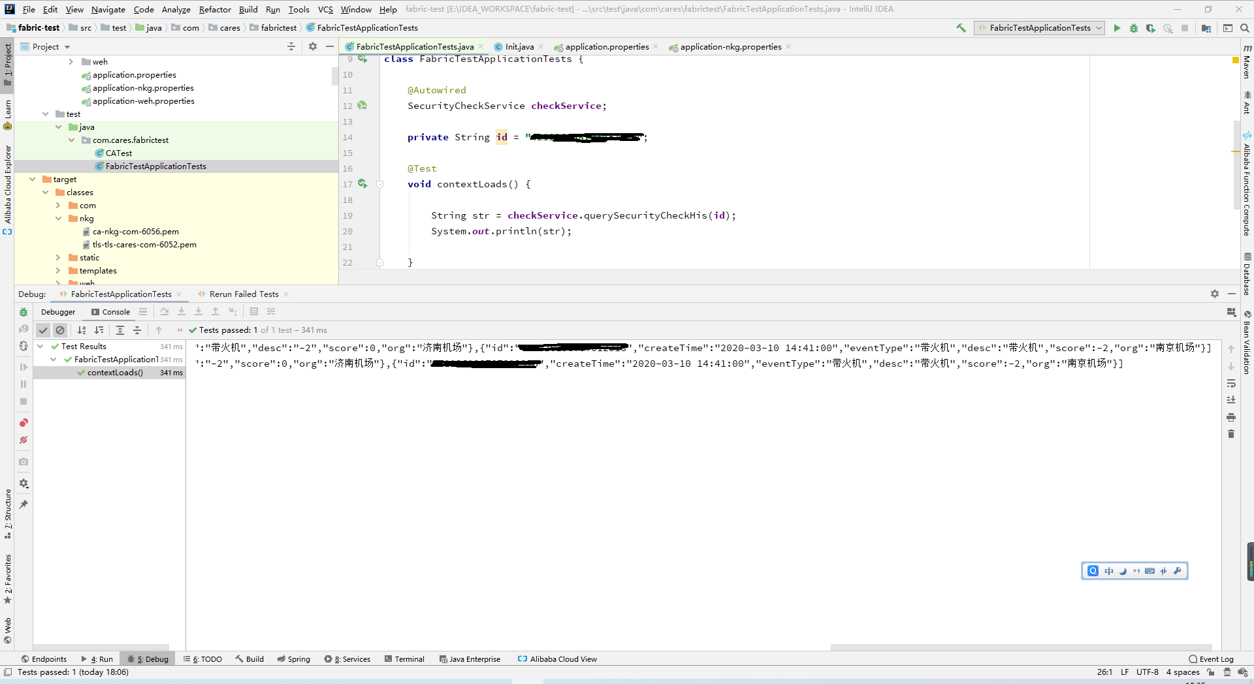Toggle Show Ignored tests filter button
Viewport: 1254px width, 684px height.
(60, 330)
